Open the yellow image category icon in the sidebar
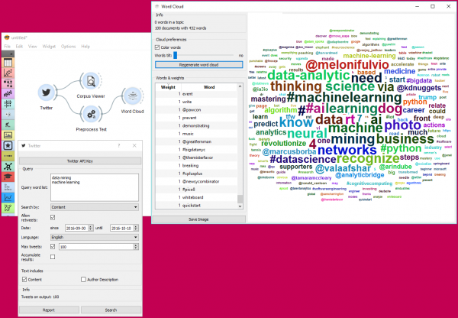 [x=8, y=135]
